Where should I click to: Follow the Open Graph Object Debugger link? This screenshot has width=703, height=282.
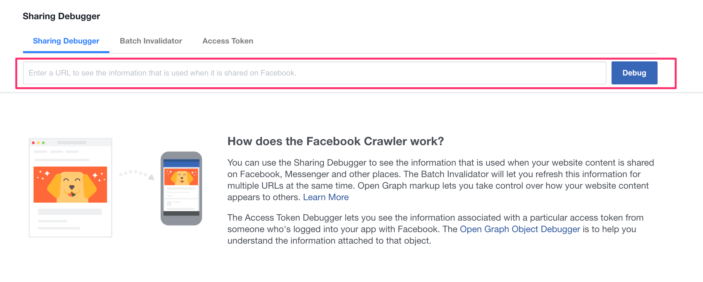pos(520,229)
